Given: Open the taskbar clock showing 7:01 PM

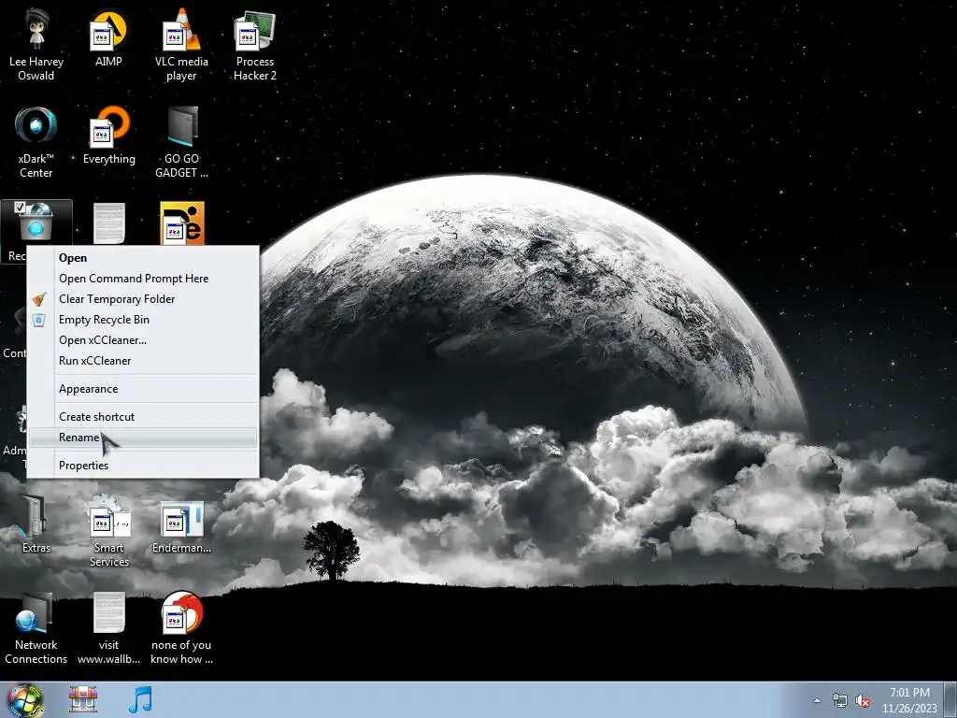Looking at the screenshot, I should pyautogui.click(x=909, y=700).
